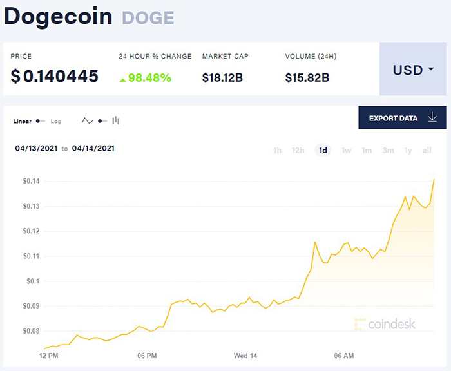This screenshot has height=371, width=451.
Task: Switch to the 1w time range
Action: [347, 151]
